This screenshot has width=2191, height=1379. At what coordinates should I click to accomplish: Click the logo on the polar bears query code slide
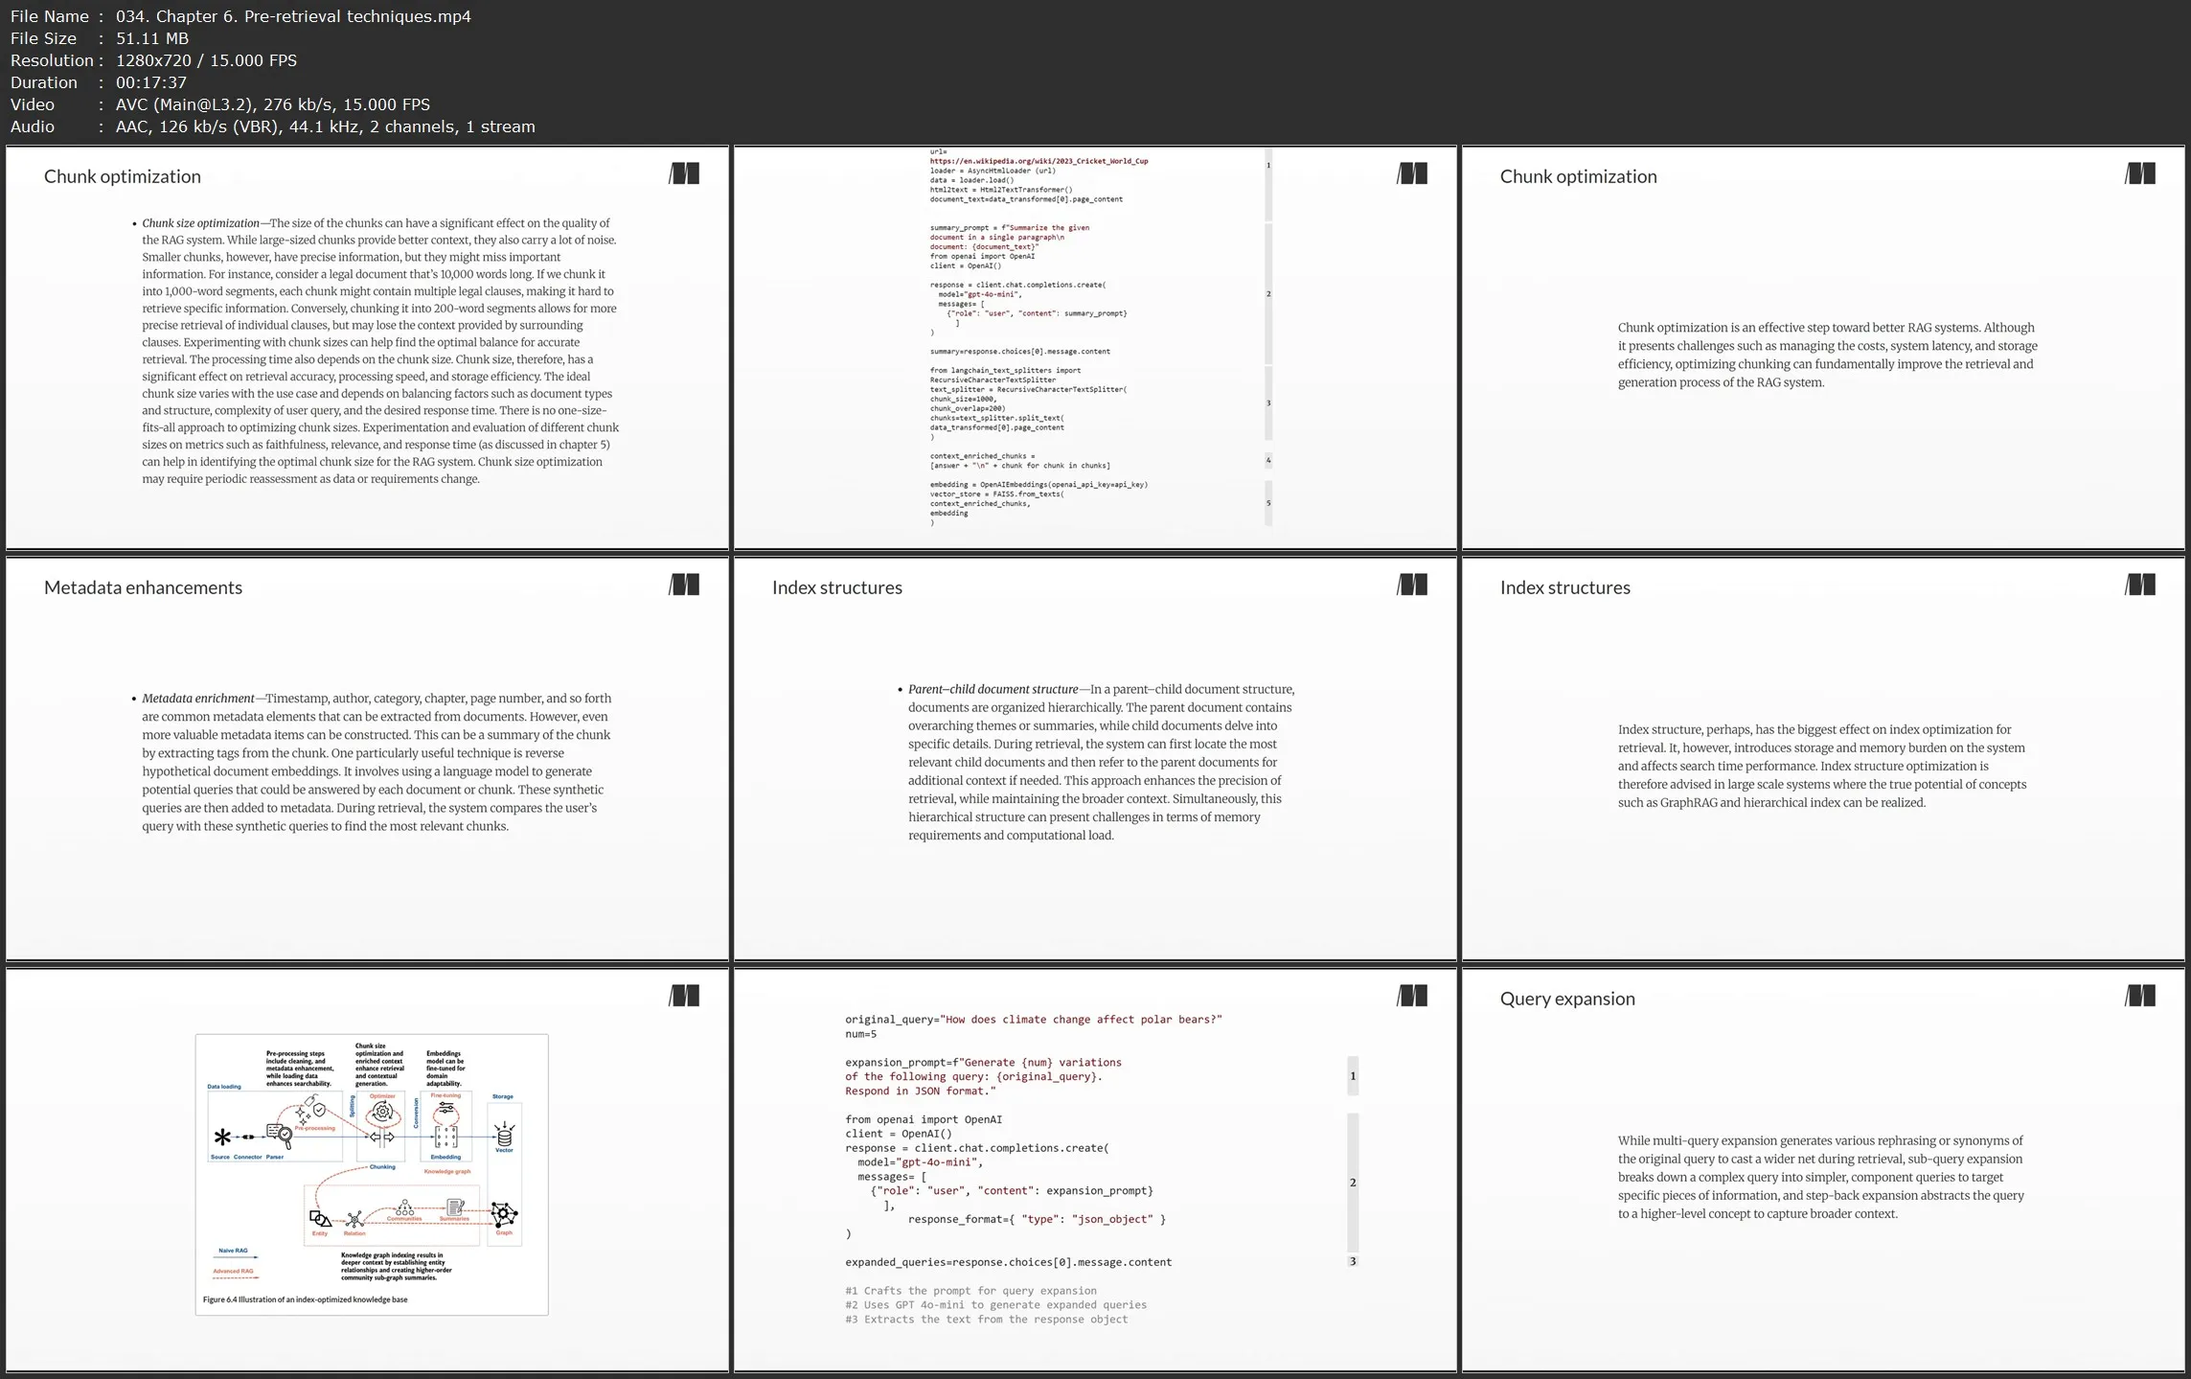point(1412,996)
